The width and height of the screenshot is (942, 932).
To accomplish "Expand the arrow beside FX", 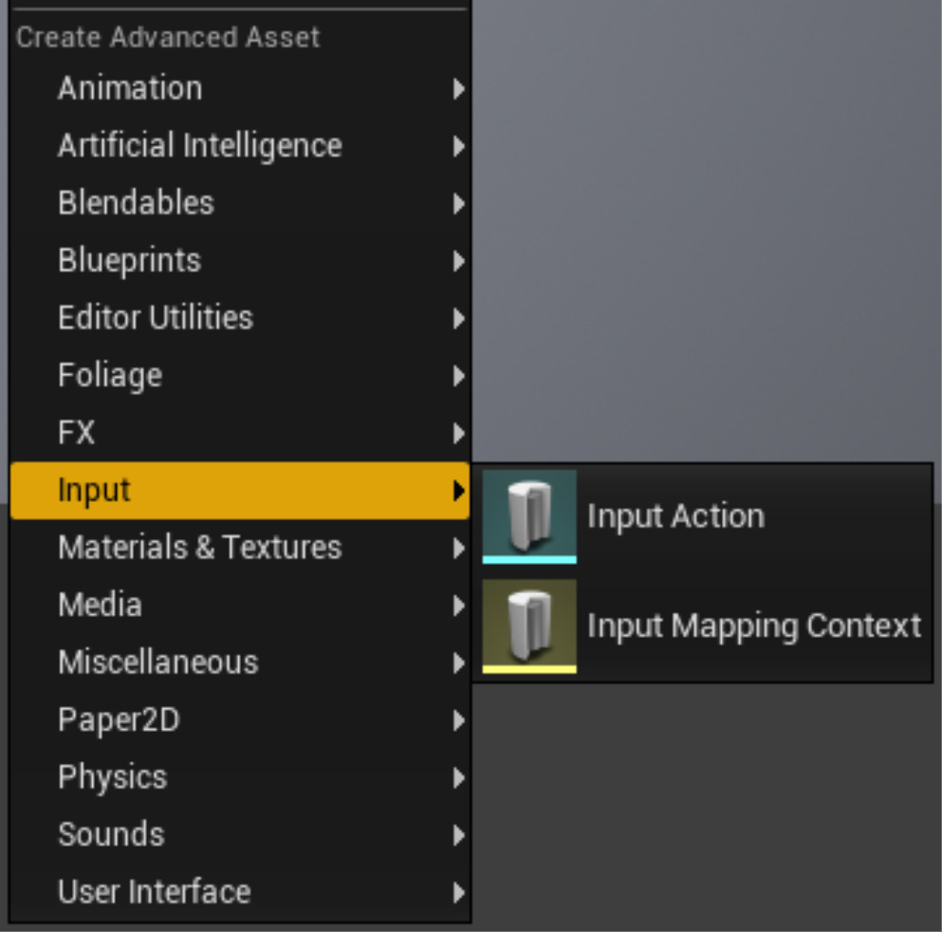I will coord(459,433).
